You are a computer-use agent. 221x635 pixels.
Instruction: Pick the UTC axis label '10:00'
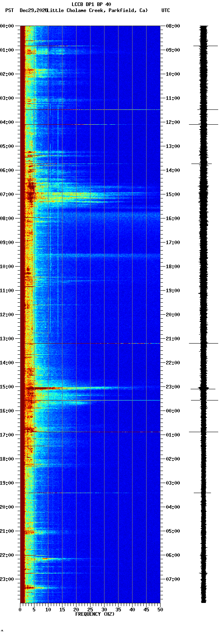tap(173, 74)
